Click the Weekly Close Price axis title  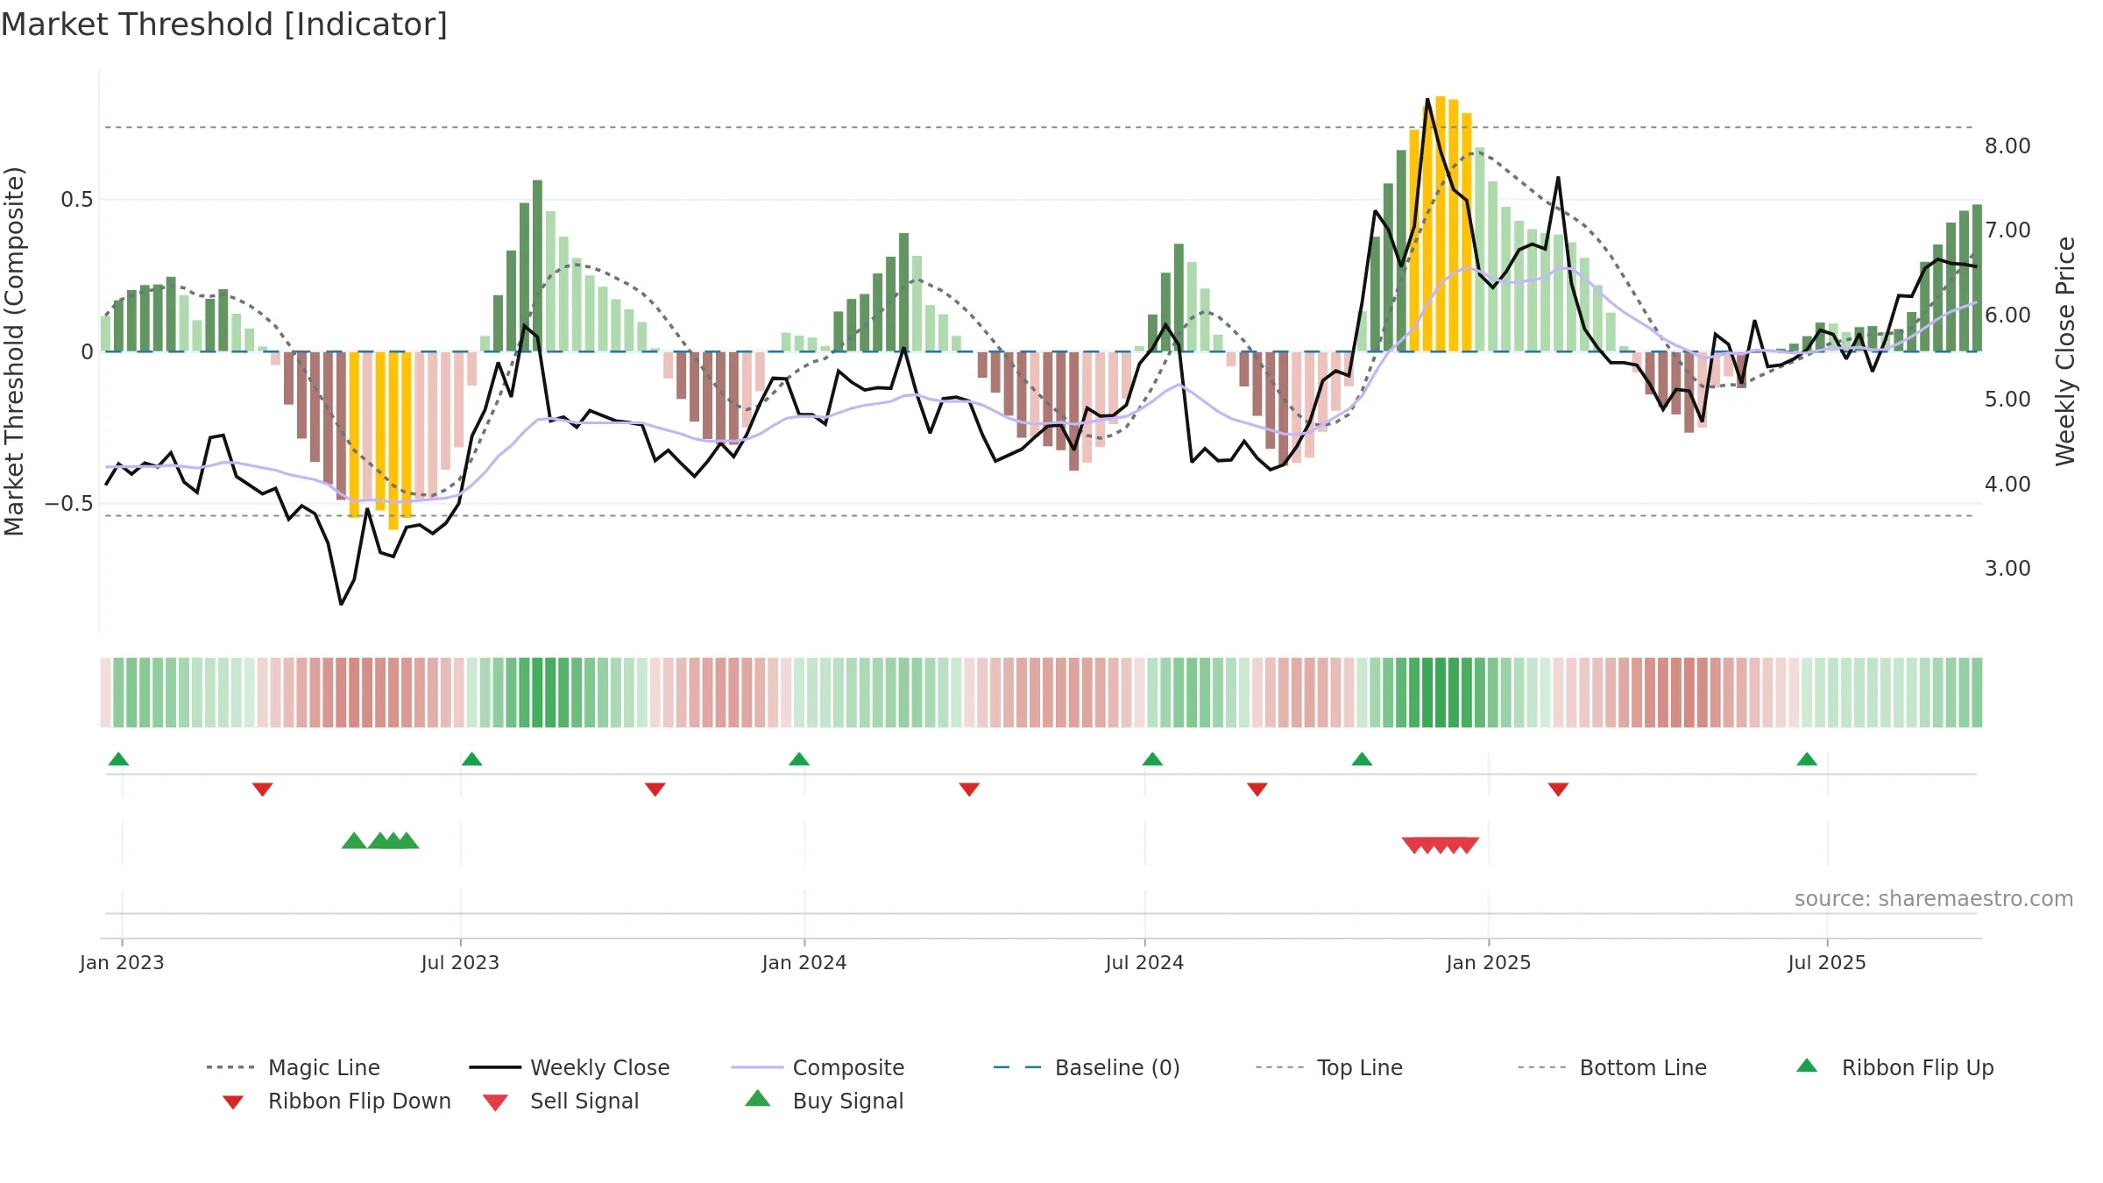[x=2065, y=351]
